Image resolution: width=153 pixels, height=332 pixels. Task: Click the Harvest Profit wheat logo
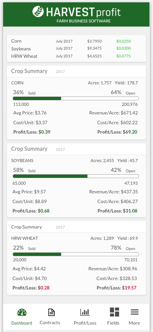38,11
